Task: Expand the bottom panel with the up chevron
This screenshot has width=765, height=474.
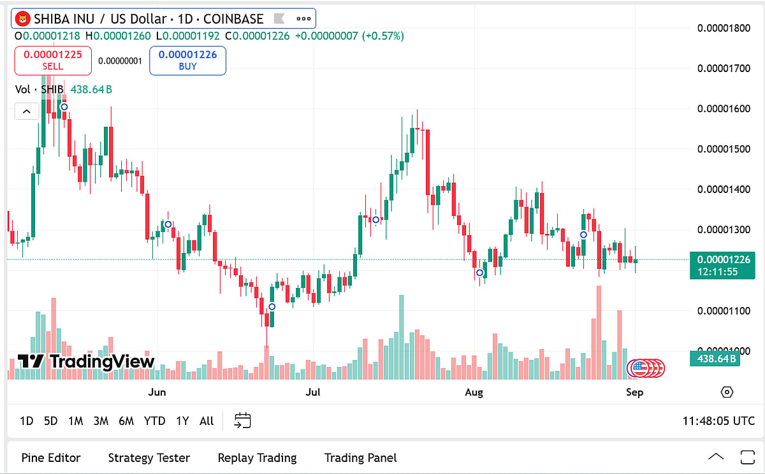Action: point(716,457)
